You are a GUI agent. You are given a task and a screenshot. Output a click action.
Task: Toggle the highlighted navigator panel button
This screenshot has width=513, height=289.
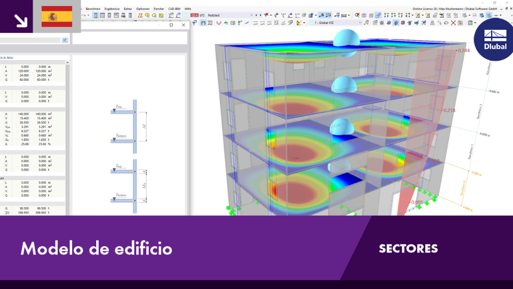[96, 16]
